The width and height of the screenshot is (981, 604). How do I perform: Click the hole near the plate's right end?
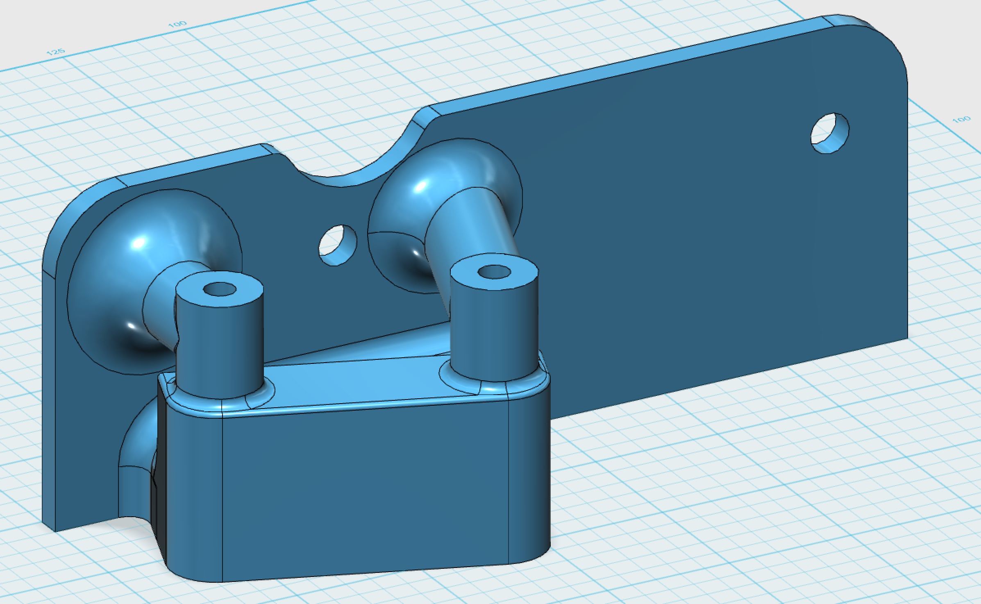click(829, 133)
